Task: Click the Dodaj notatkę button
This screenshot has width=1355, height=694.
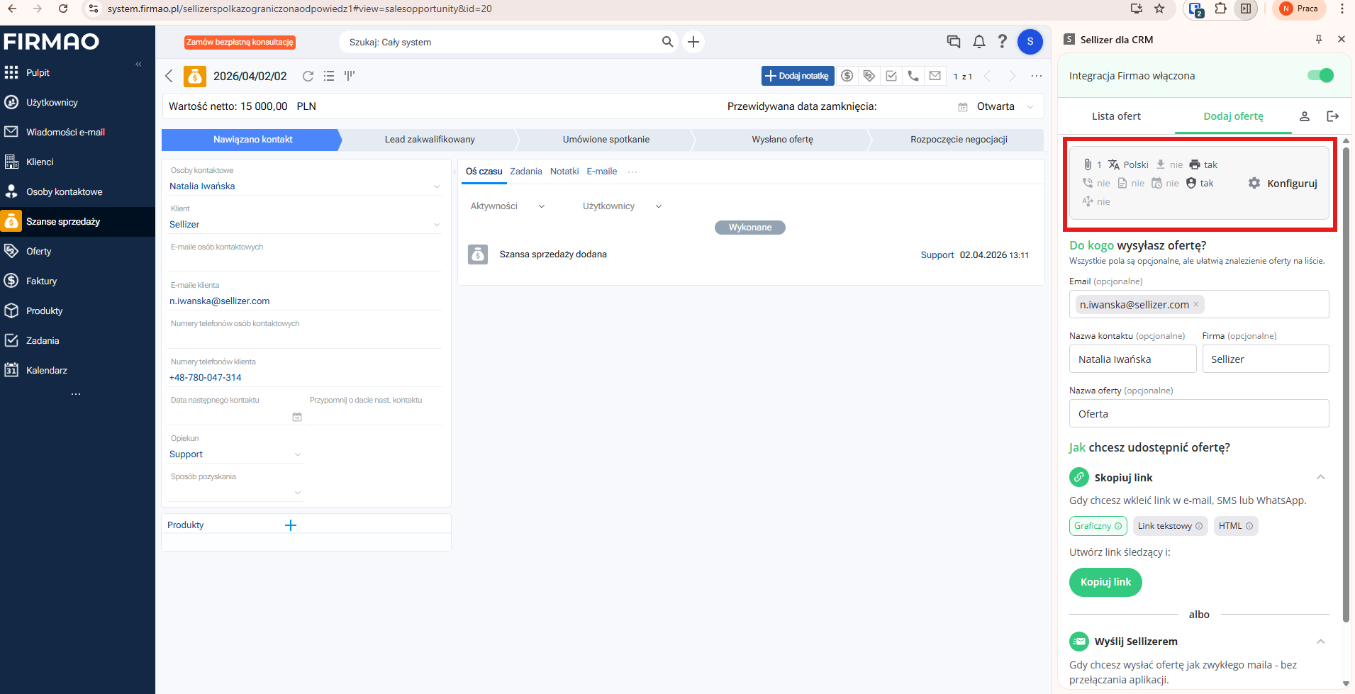Action: [x=797, y=76]
